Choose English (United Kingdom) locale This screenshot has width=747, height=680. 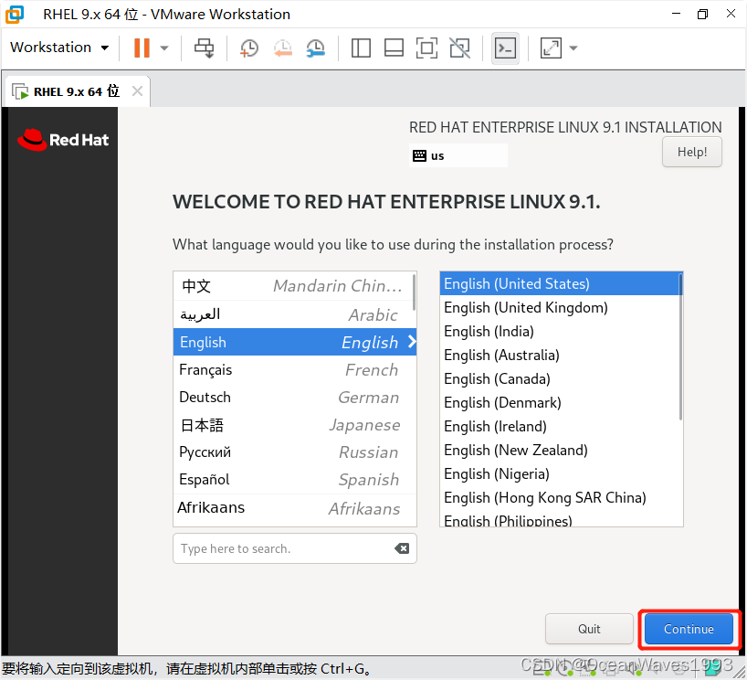tap(560, 308)
